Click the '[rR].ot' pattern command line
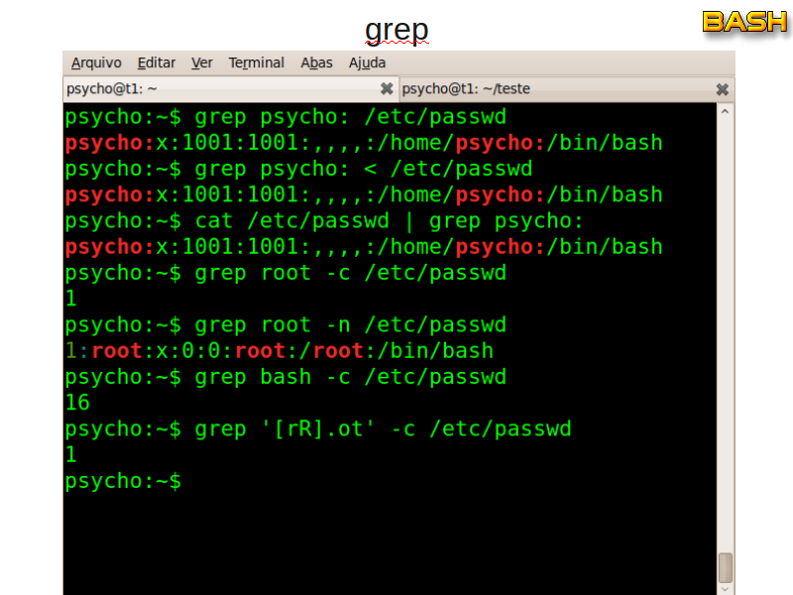This screenshot has width=793, height=595. click(x=317, y=429)
